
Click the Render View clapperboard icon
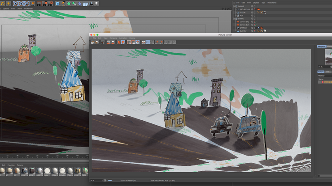point(39,4)
